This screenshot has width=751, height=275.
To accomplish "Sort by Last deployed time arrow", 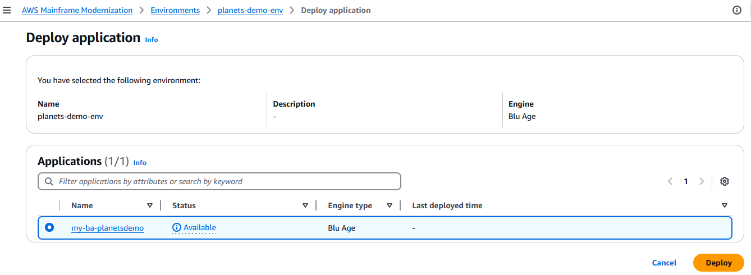I will pyautogui.click(x=725, y=205).
